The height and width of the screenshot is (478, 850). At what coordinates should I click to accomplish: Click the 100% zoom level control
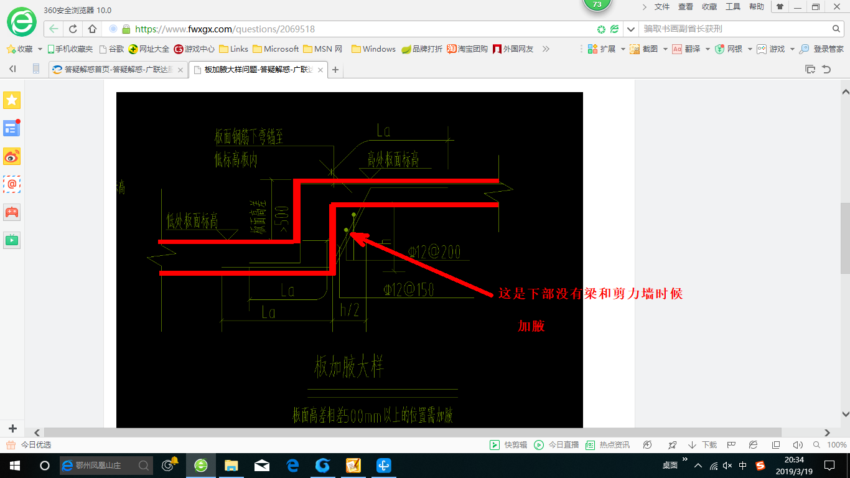(836, 445)
